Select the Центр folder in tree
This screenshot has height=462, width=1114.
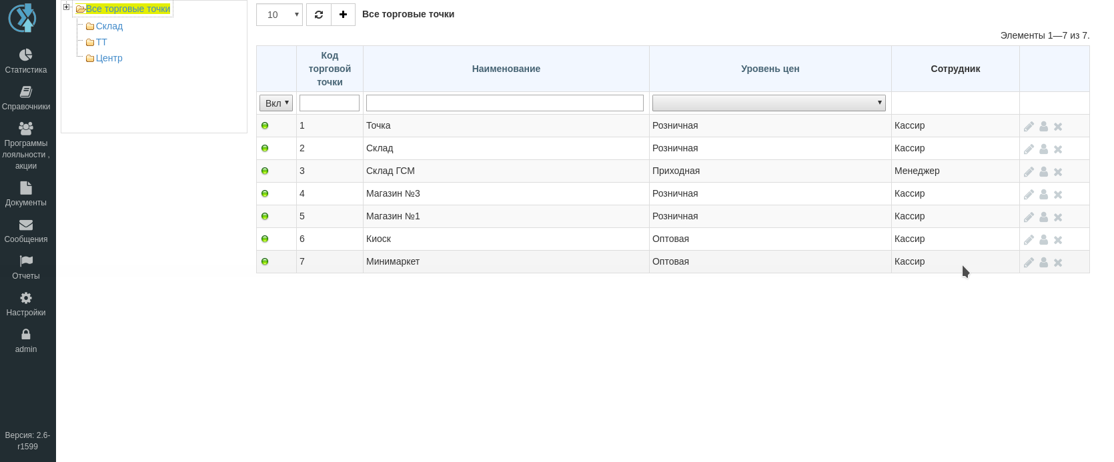pos(109,58)
